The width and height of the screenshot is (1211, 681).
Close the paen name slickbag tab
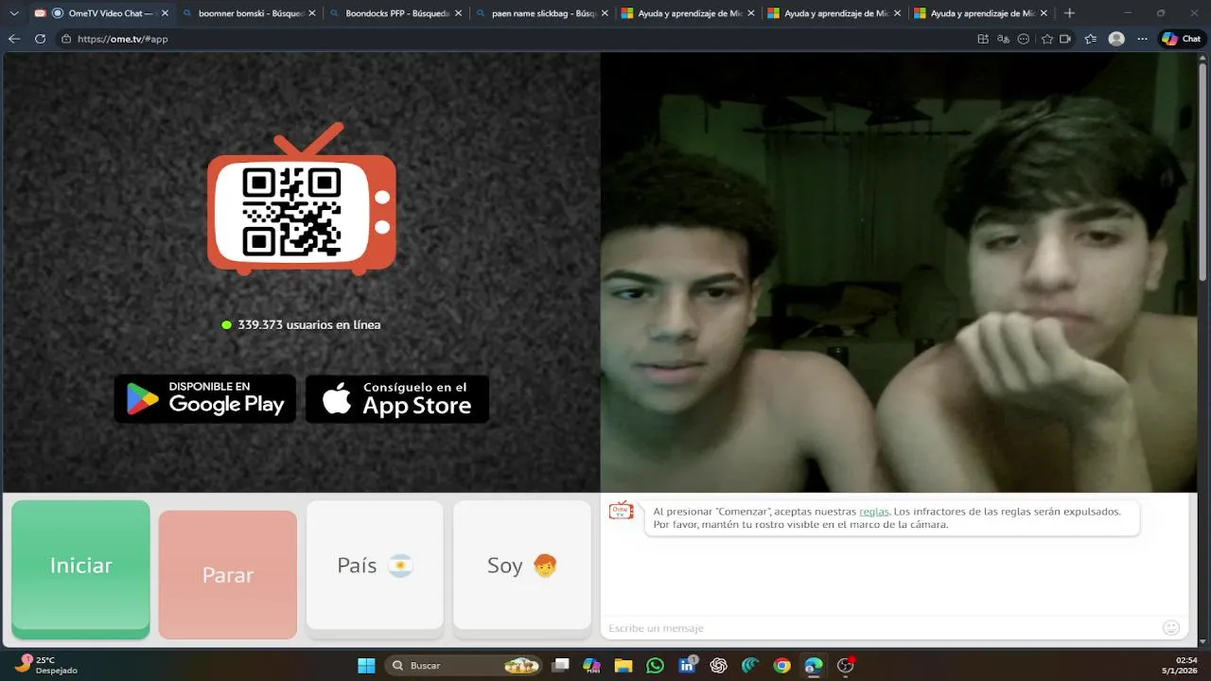[x=605, y=13]
